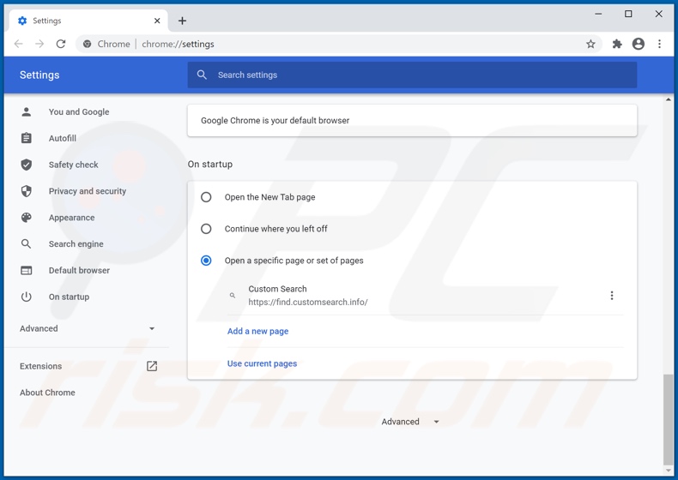Choose Continue where you left off
This screenshot has height=480, width=678.
click(x=206, y=229)
